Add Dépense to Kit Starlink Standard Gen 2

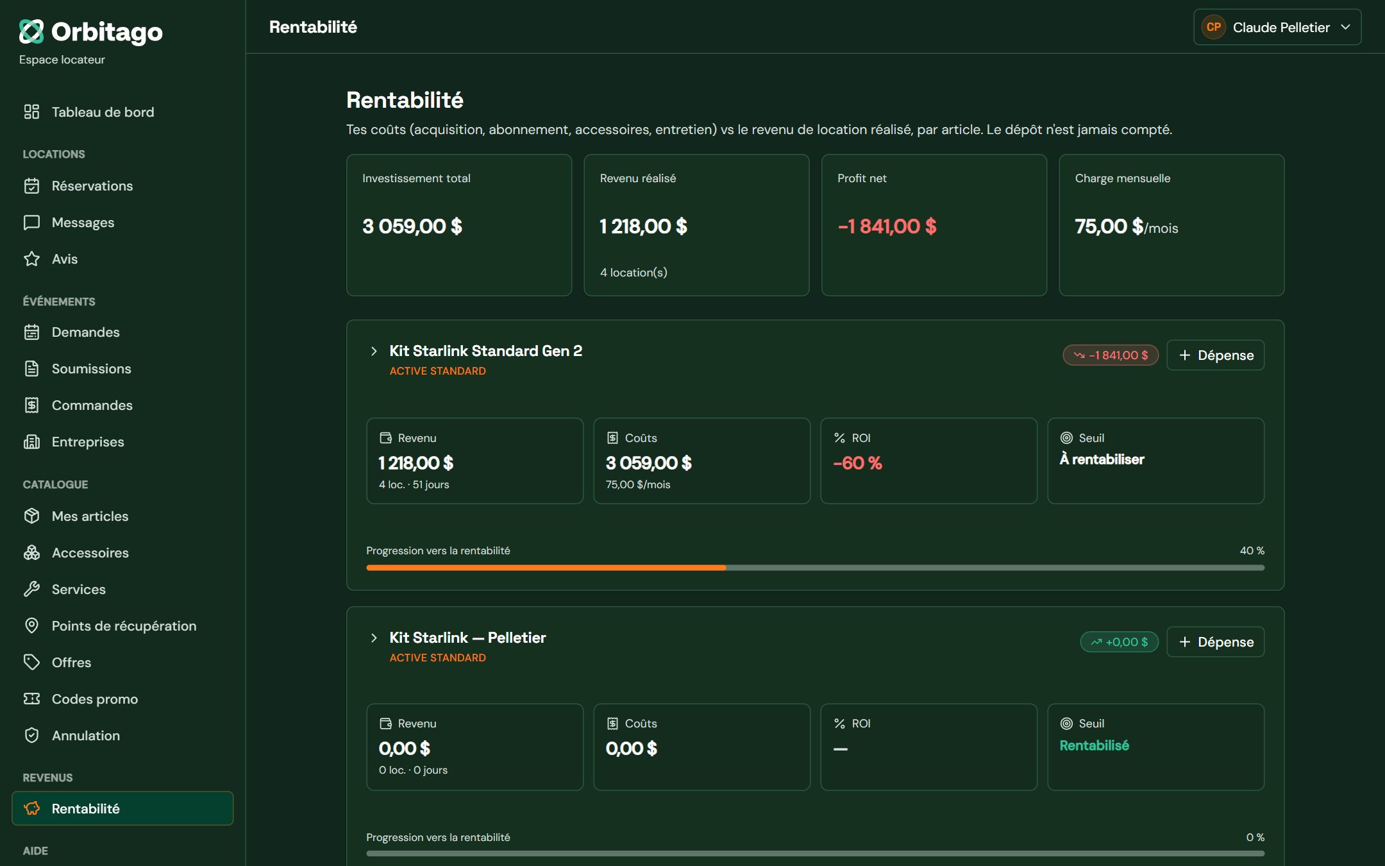pyautogui.click(x=1215, y=355)
